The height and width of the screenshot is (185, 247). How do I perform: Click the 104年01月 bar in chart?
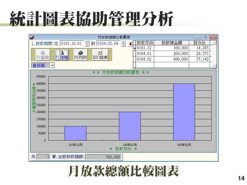pos(130,126)
